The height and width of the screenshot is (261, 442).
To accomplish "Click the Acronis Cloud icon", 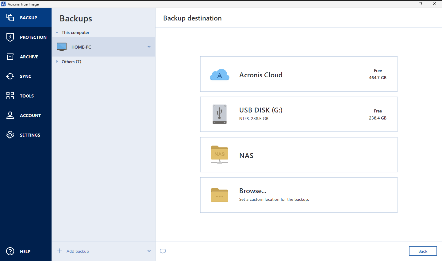I will click(x=219, y=74).
